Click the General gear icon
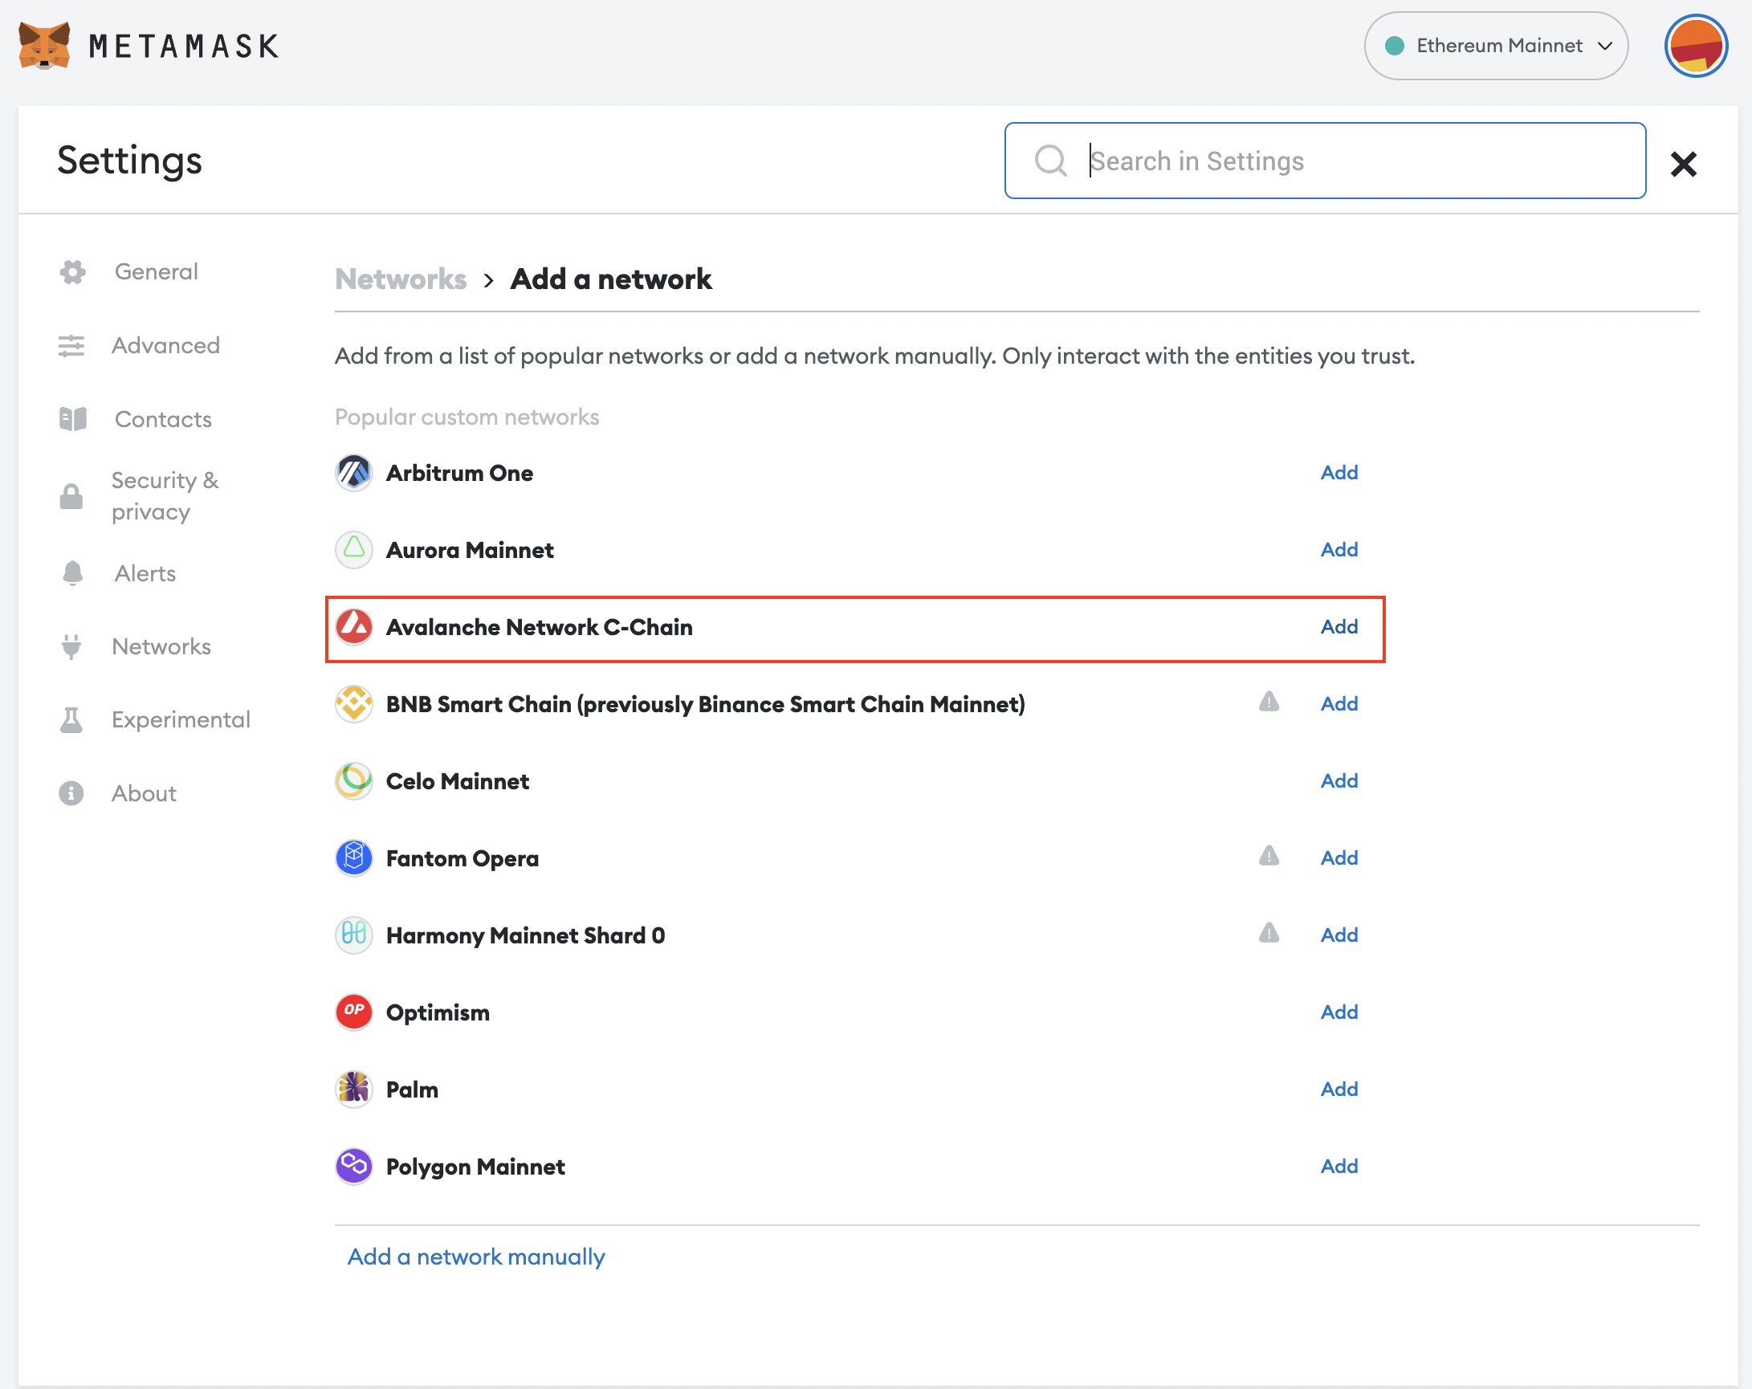 tap(72, 272)
